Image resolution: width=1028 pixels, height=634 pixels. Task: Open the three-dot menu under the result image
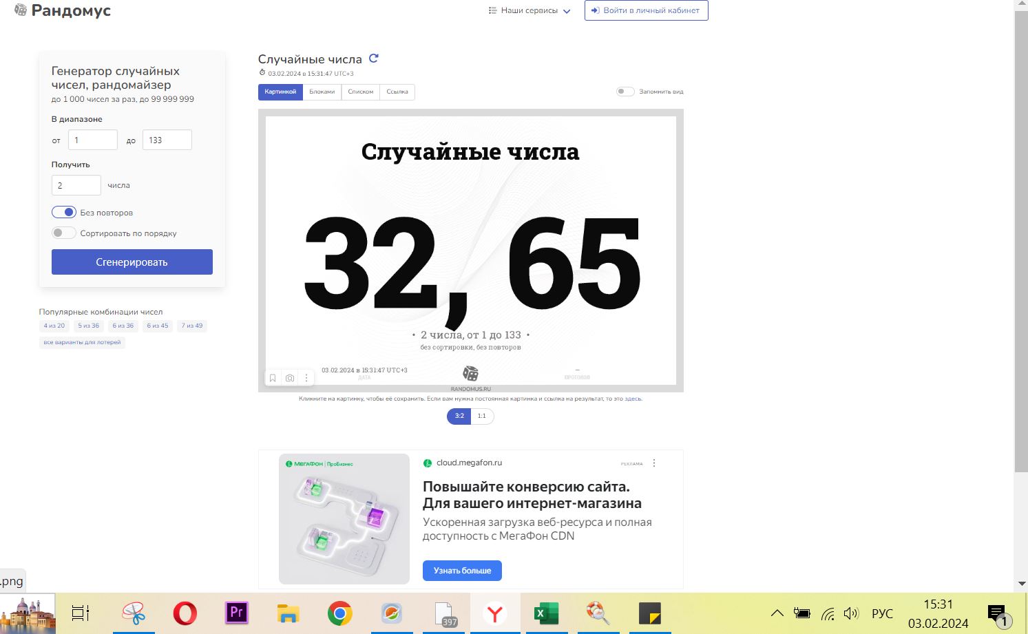pos(306,377)
